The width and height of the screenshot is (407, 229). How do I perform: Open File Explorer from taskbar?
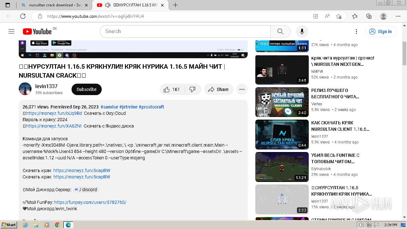(36, 225)
